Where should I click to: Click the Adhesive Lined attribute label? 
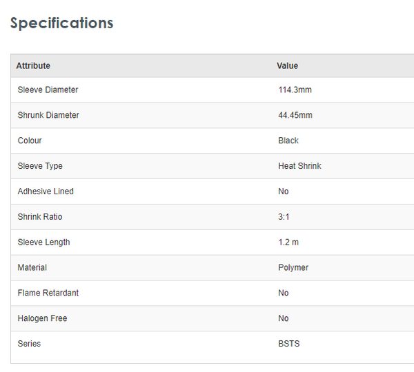pos(46,192)
